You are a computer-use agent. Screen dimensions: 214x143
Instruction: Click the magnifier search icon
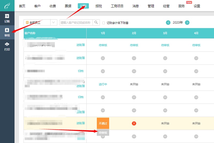[x=96, y=23]
